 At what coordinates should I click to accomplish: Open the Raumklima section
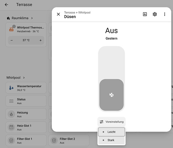click(20, 18)
